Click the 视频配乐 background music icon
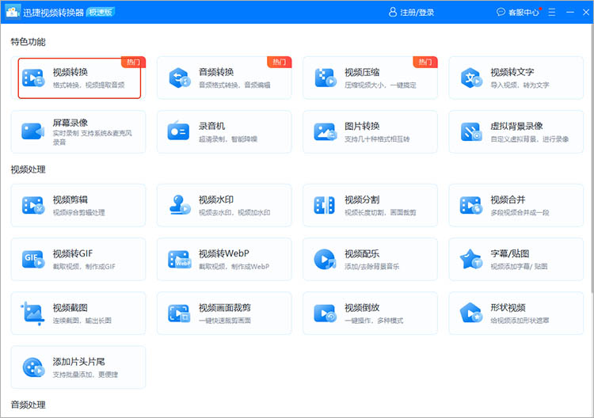The height and width of the screenshot is (418, 594). point(325,259)
